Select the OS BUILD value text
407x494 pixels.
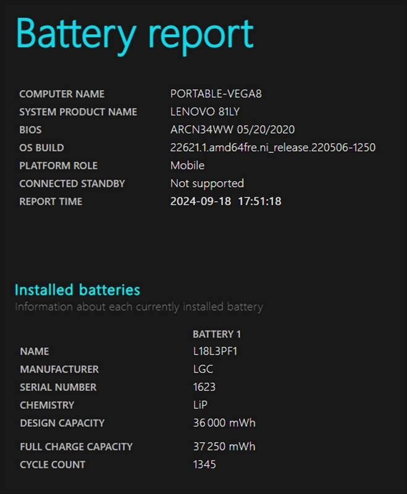(x=273, y=148)
